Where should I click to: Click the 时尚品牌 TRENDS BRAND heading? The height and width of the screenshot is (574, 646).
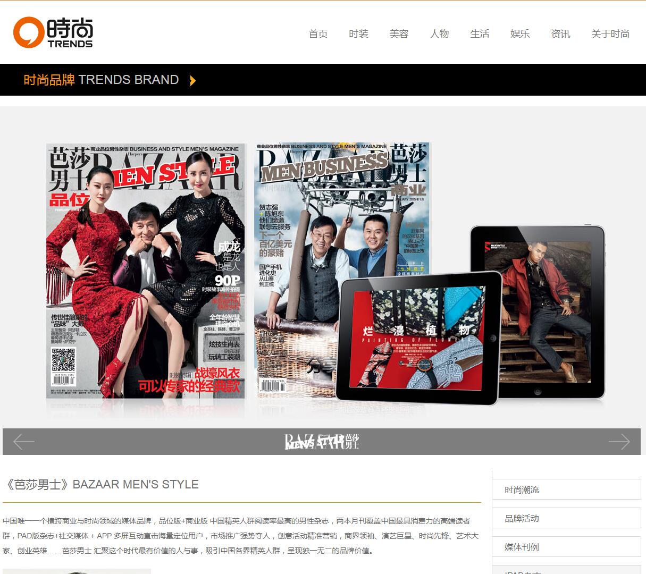[x=101, y=80]
